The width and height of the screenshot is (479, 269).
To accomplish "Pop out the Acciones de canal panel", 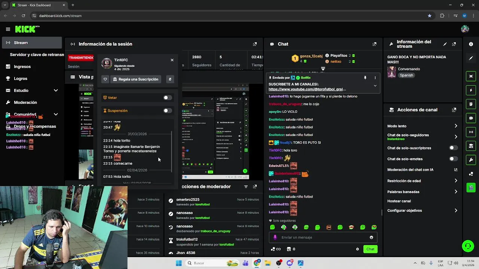I will [x=454, y=110].
